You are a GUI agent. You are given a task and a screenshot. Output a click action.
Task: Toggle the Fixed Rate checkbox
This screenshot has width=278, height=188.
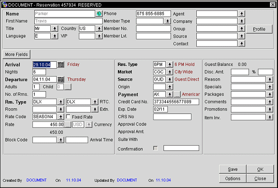tap(68, 117)
